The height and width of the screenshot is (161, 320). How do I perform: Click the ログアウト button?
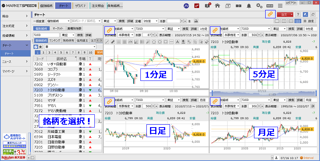(292, 3)
